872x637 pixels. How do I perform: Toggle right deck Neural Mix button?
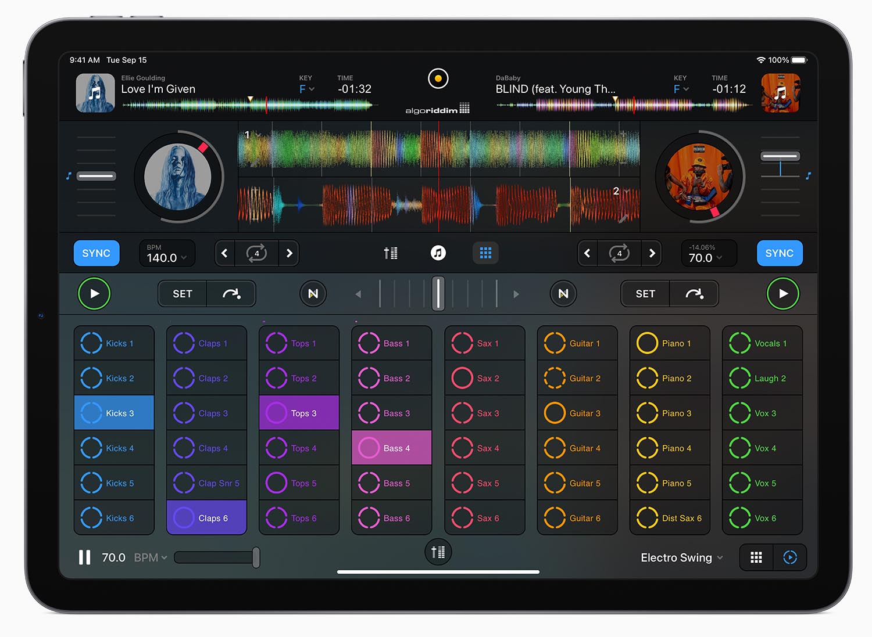pyautogui.click(x=563, y=294)
